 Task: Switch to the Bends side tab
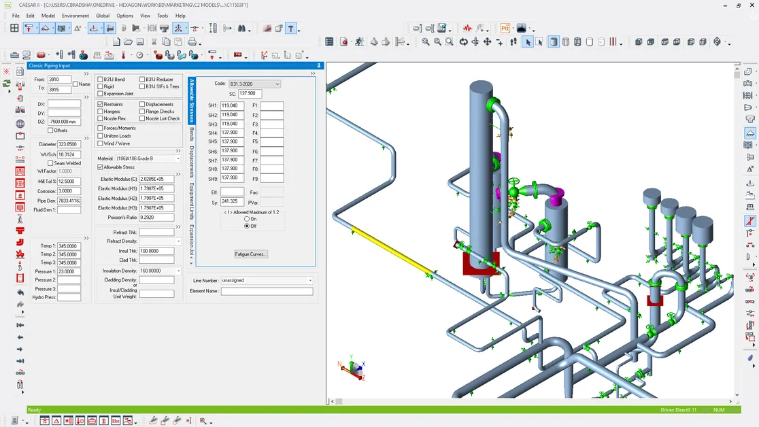[192, 134]
